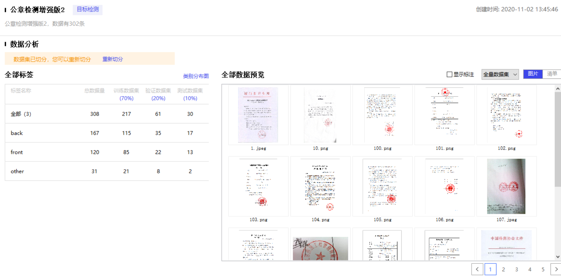
Task: Switch to the 清单 view tab
Action: click(x=552, y=74)
